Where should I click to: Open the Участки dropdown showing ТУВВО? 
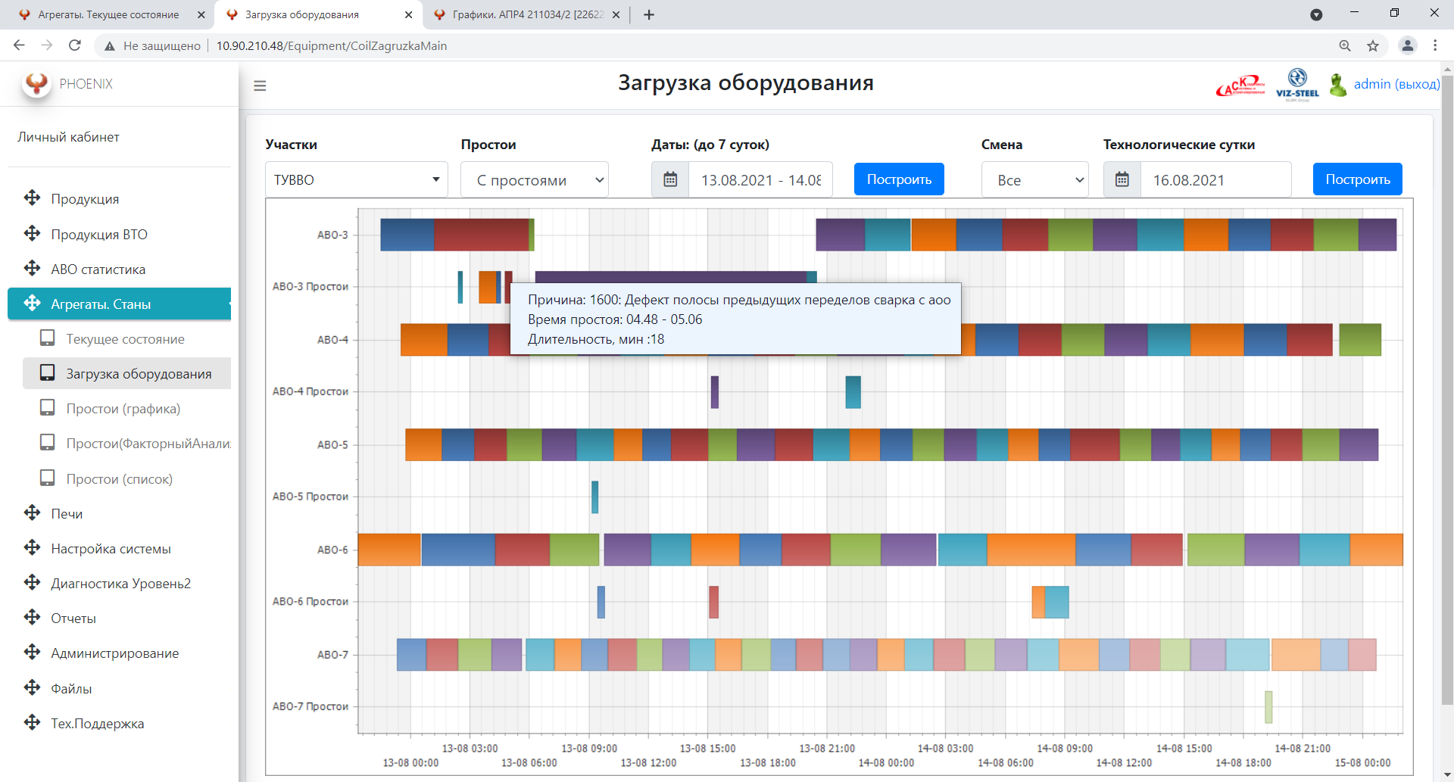[356, 179]
